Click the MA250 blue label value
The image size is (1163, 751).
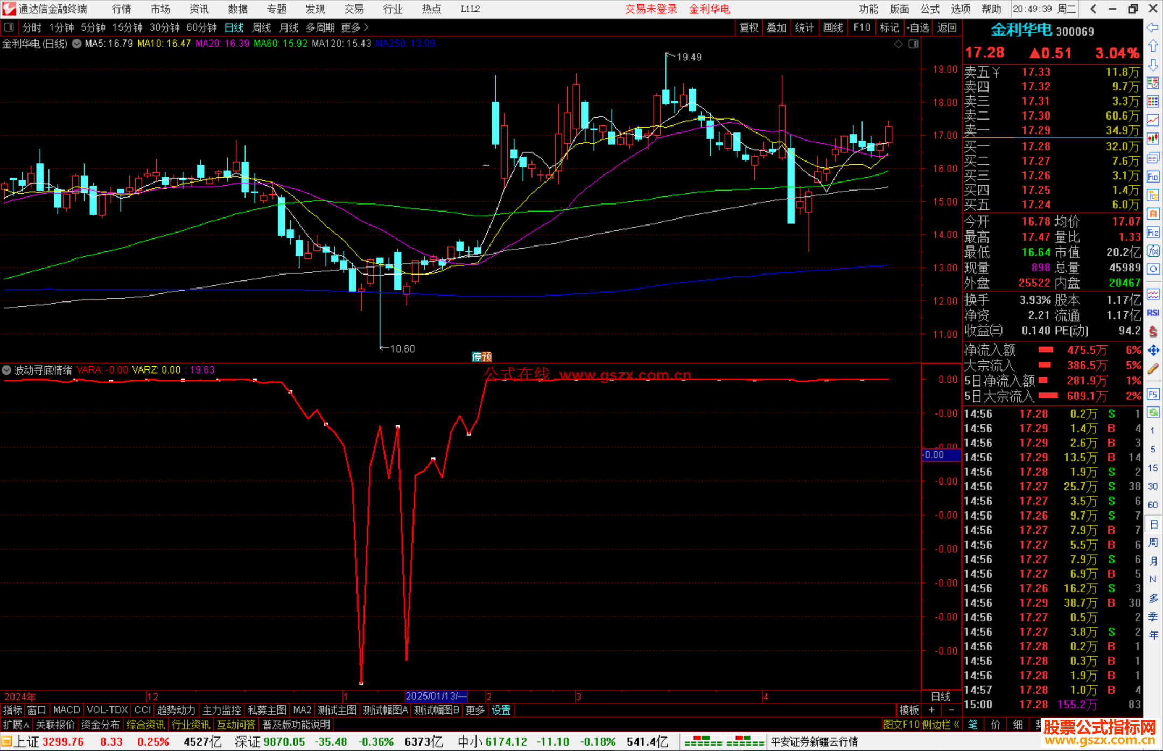tap(405, 44)
